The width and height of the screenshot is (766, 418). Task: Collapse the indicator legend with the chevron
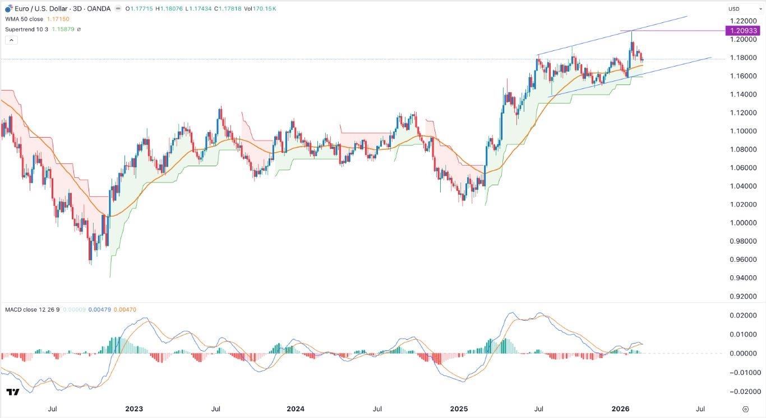click(x=11, y=39)
